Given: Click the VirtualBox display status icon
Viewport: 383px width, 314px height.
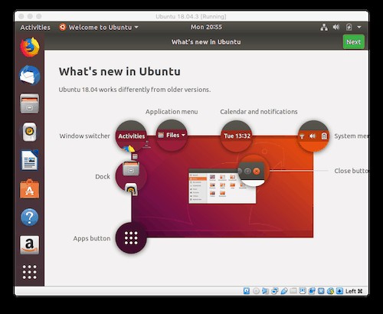Looking at the screenshot, I should [303, 291].
